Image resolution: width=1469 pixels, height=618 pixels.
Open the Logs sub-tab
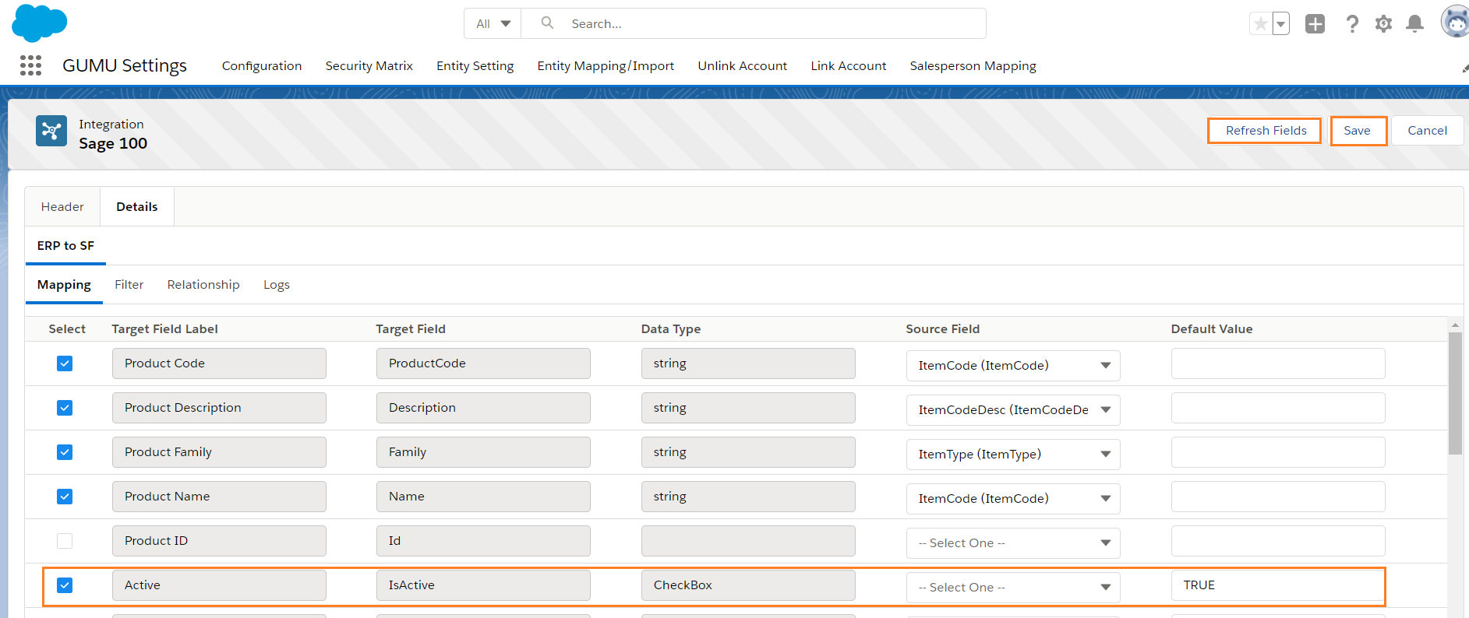point(277,285)
